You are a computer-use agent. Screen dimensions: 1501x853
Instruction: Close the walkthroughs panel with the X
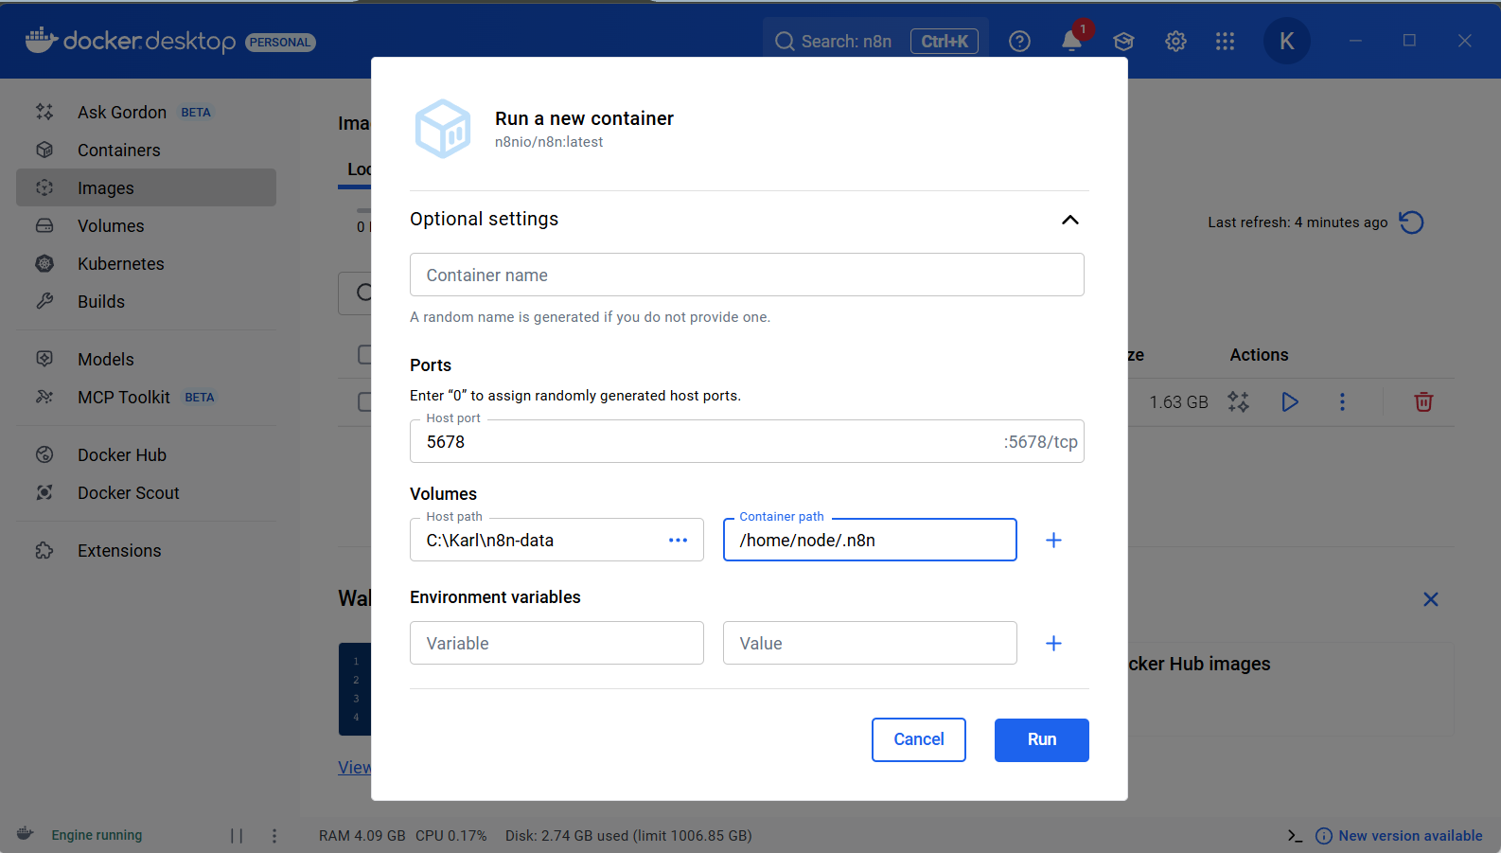(x=1431, y=599)
